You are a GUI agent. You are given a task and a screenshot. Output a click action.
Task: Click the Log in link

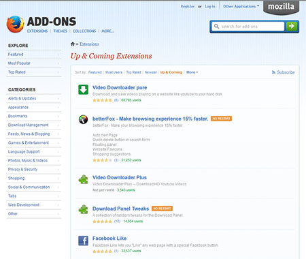210,6
